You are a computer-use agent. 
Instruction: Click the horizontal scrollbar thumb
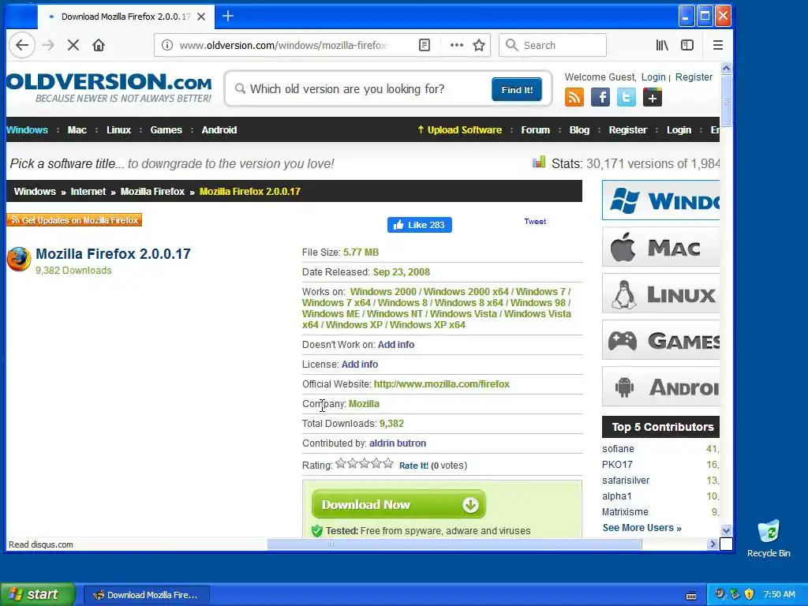coord(454,544)
